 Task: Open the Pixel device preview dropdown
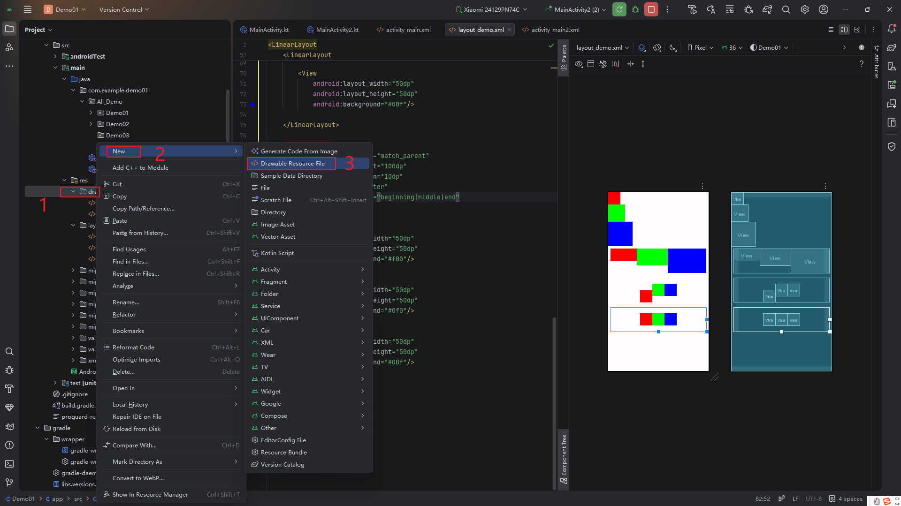(700, 47)
